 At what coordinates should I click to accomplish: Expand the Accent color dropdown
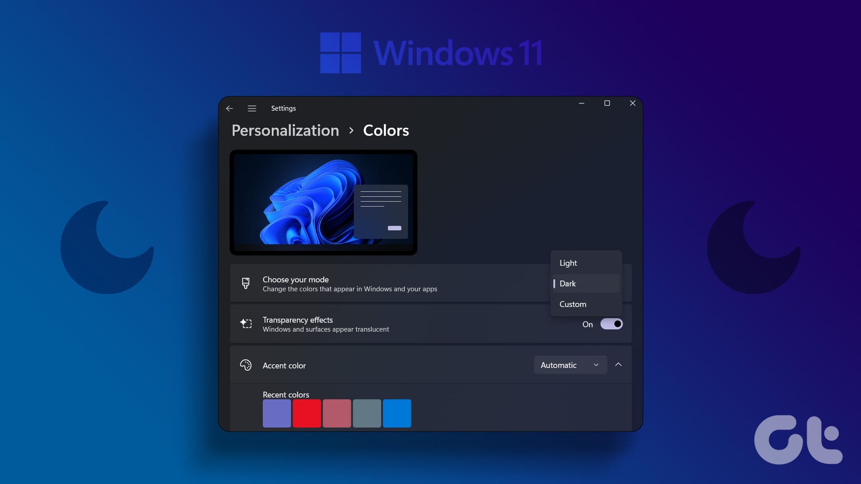pos(570,365)
